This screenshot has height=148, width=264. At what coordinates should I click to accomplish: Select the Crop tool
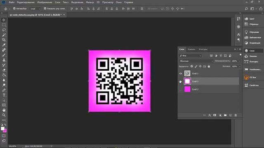click(x=4, y=40)
